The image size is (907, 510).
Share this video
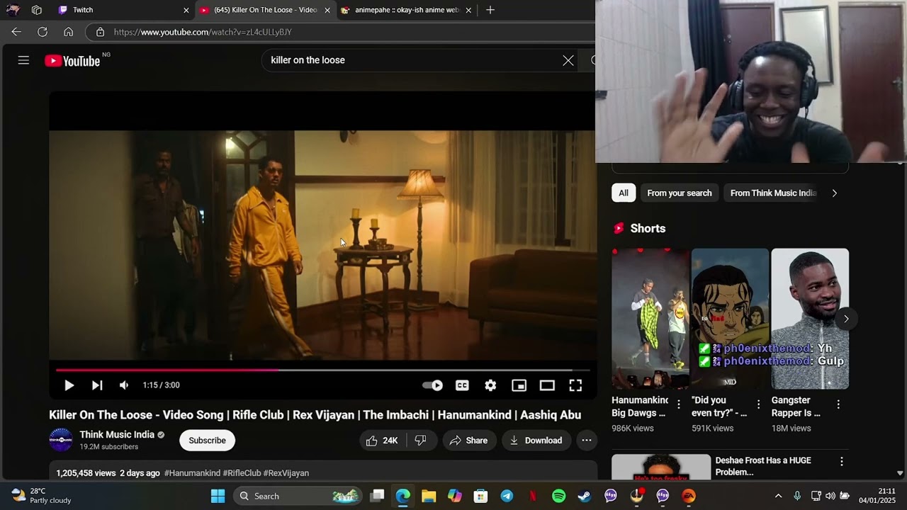click(x=469, y=441)
